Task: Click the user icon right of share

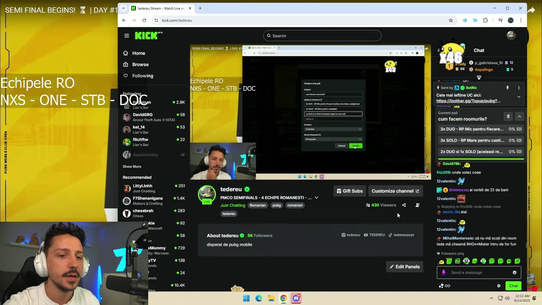Action: tap(417, 205)
